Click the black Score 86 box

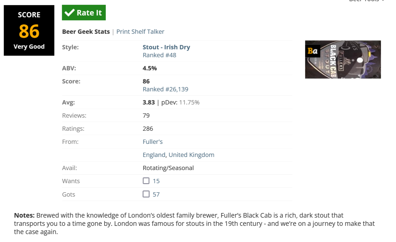[29, 30]
